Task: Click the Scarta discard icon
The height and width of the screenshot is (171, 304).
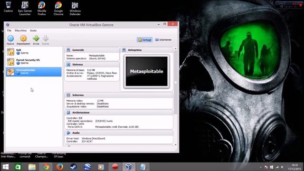Action: [x=46, y=38]
